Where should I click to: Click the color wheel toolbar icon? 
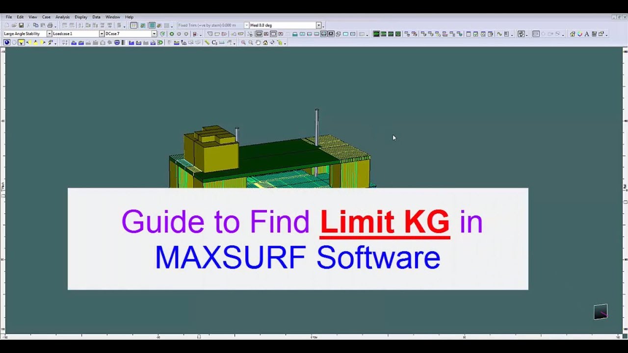pos(579,34)
